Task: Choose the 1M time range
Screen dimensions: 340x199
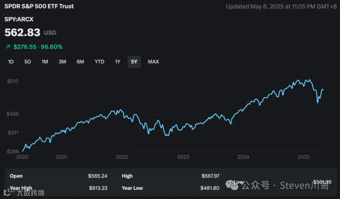Action: pyautogui.click(x=45, y=62)
